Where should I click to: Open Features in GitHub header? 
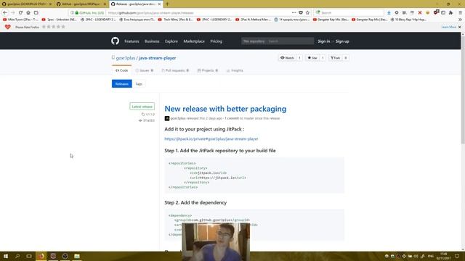(x=132, y=41)
